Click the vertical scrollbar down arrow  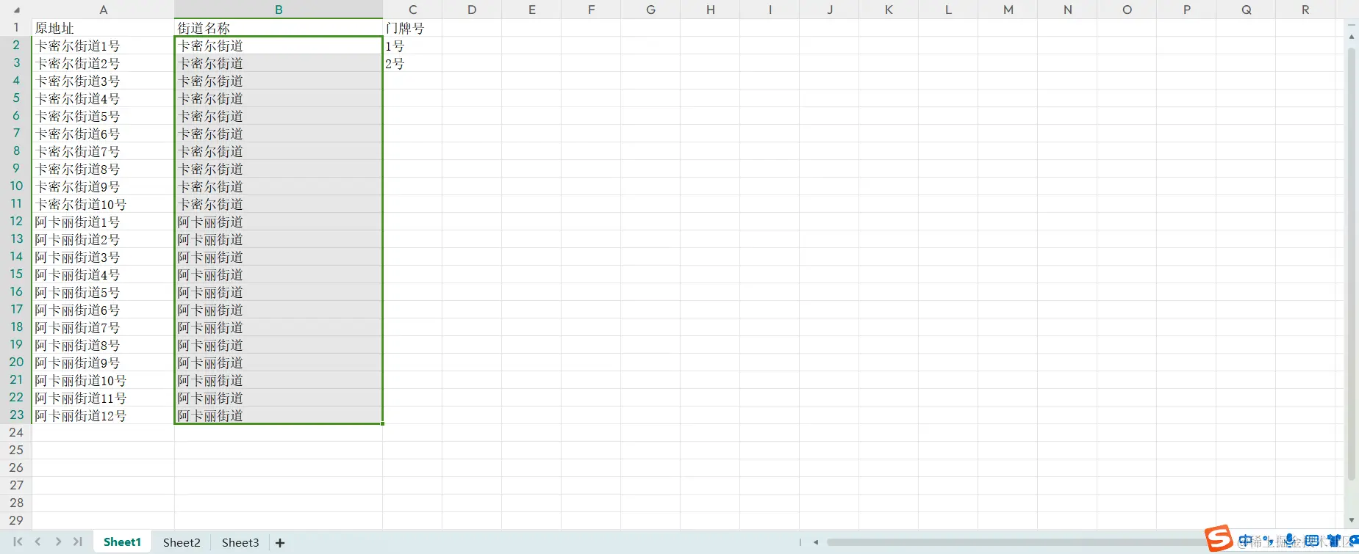[1352, 520]
